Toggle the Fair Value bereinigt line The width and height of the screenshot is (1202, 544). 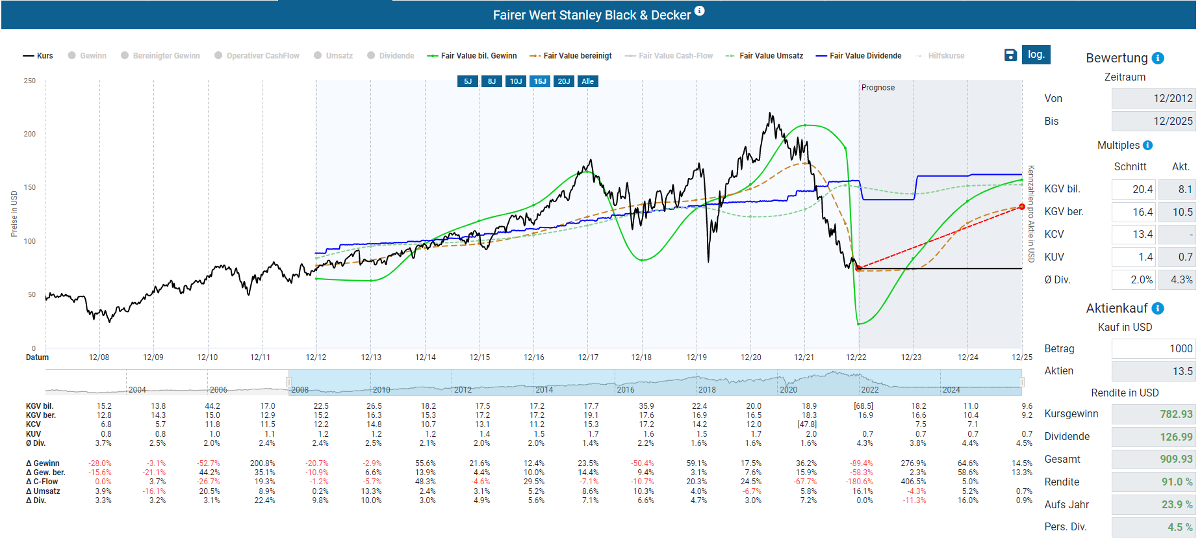[x=570, y=56]
